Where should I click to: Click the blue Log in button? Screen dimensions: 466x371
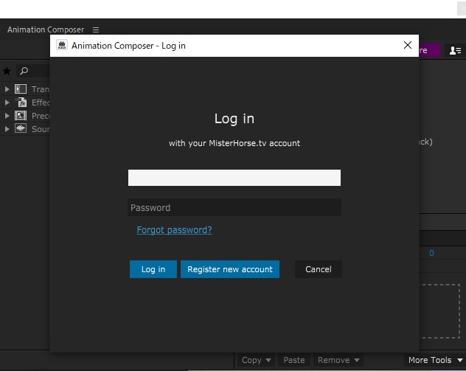point(153,269)
